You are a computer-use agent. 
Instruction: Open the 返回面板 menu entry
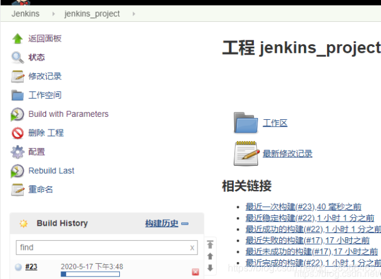[45, 38]
